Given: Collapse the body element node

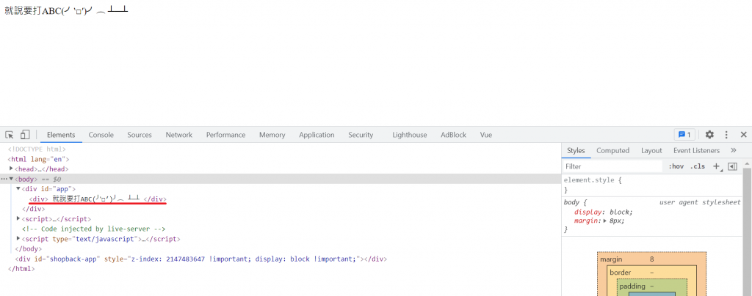Looking at the screenshot, I should pyautogui.click(x=11, y=179).
